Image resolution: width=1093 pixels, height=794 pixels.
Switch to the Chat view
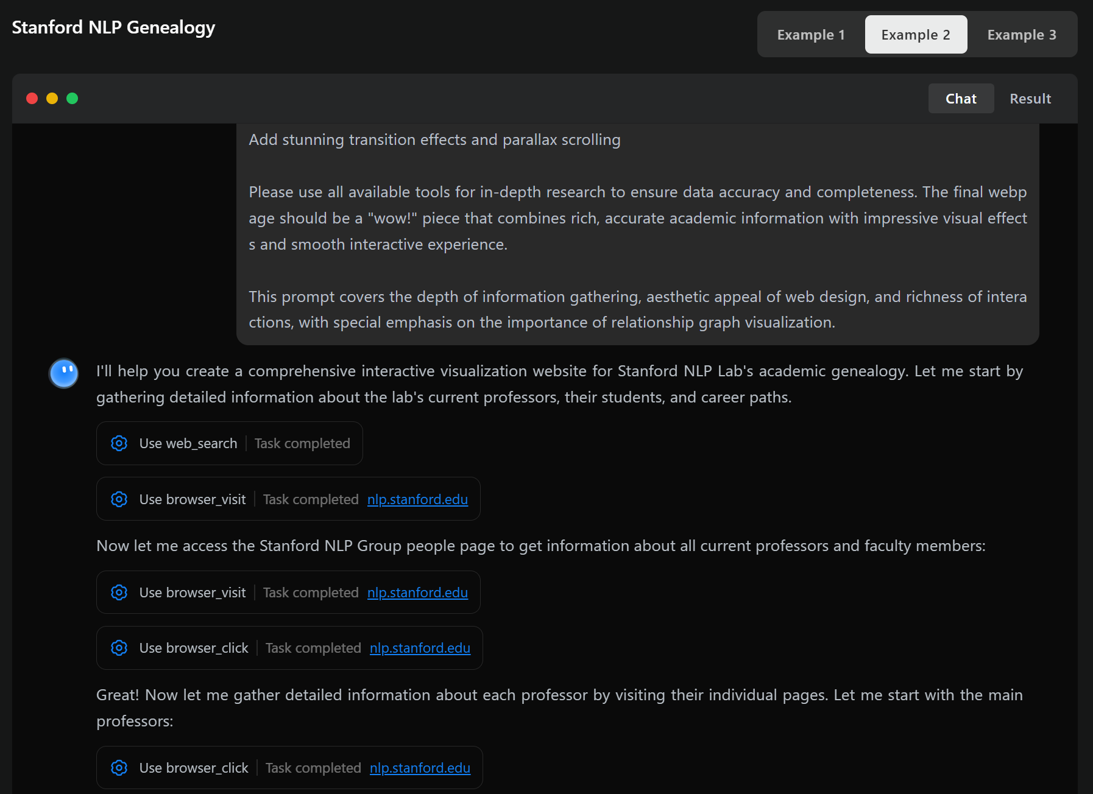pyautogui.click(x=961, y=99)
